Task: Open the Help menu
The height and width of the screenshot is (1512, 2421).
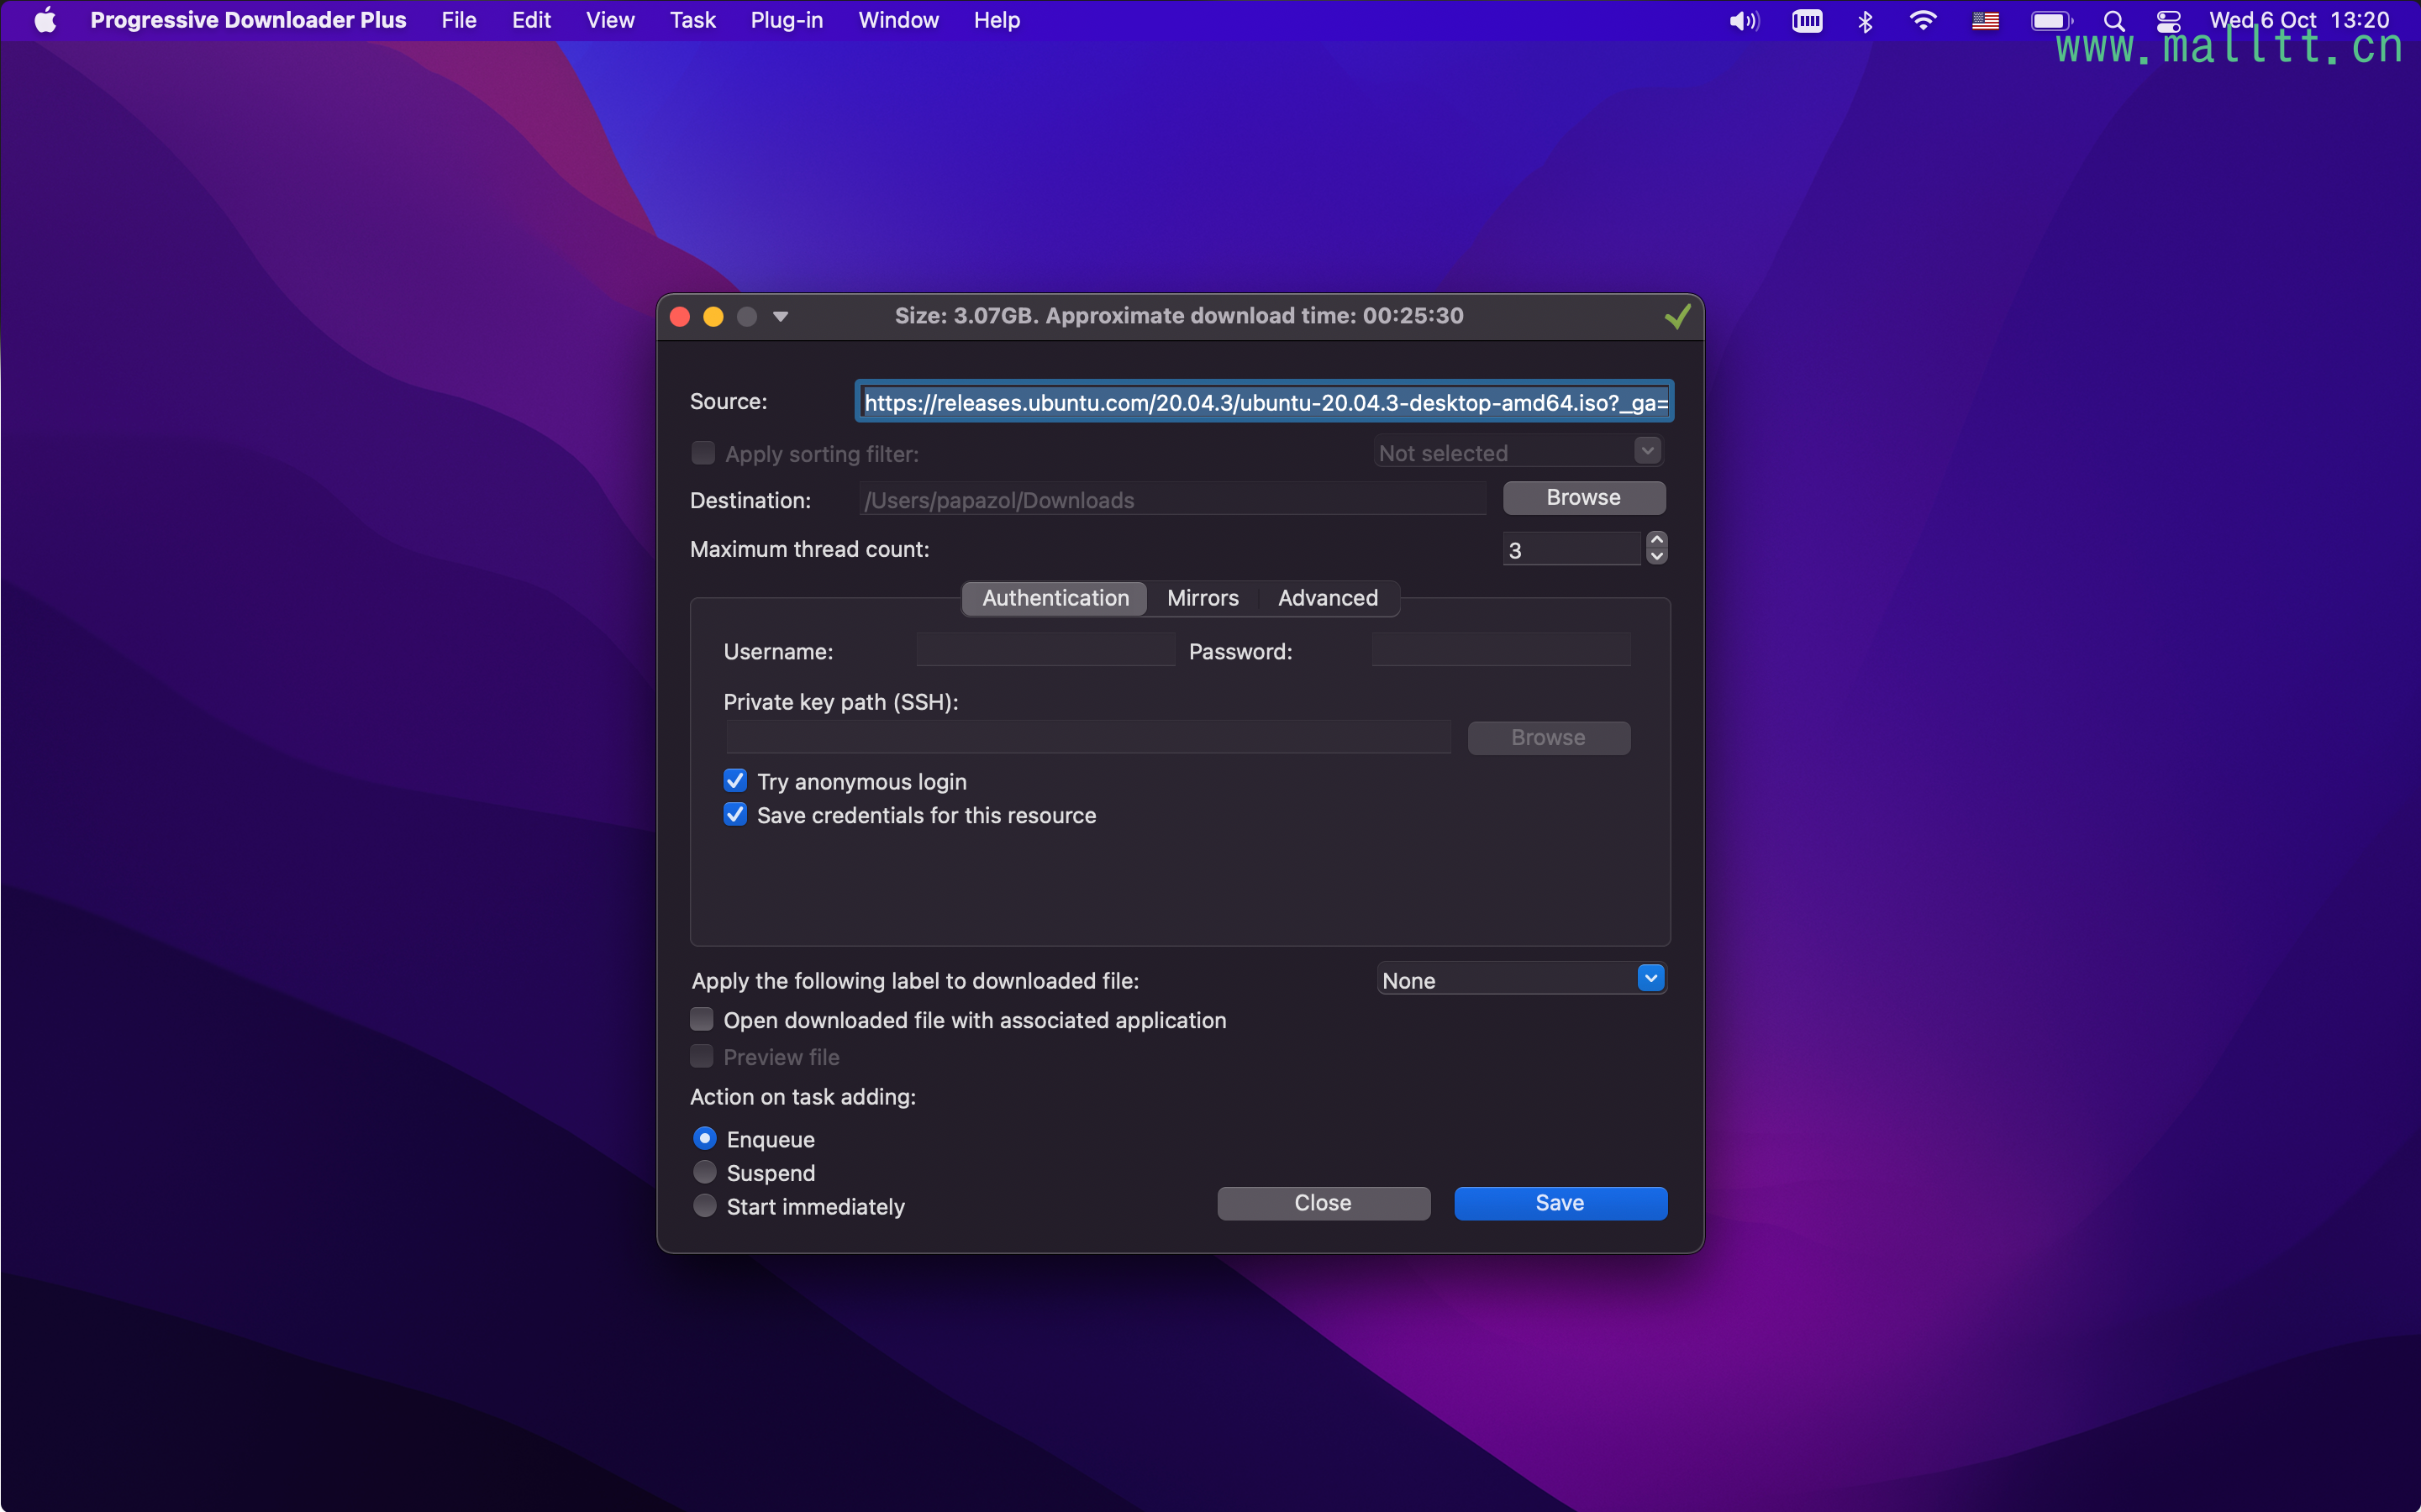Action: point(997,20)
